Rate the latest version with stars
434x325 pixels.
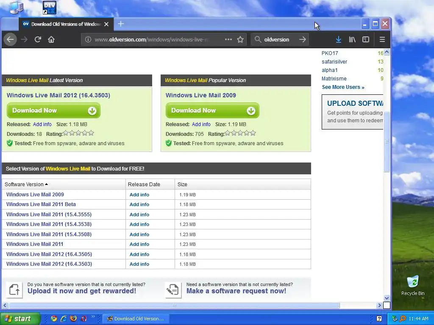[78, 133]
